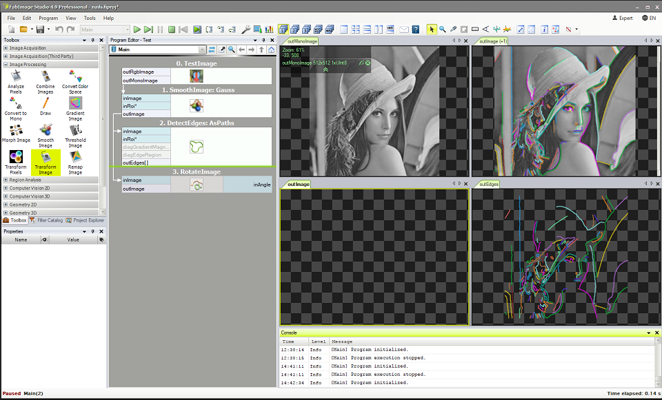662x400 pixels.
Task: Expand the Image Acquisition toolbox category
Action: point(6,48)
